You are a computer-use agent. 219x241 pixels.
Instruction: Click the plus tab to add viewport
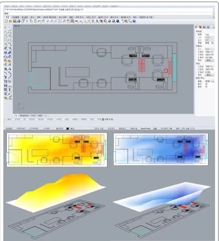(x=46, y=115)
